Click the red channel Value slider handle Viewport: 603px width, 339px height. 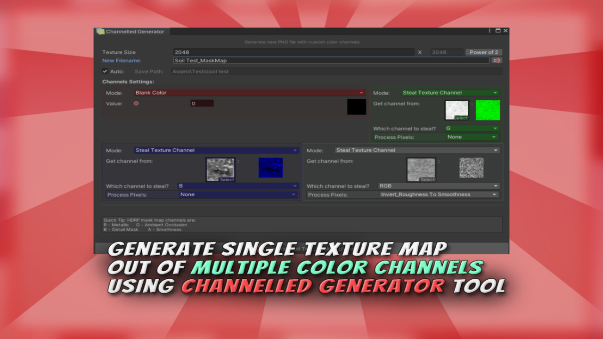pyautogui.click(x=136, y=104)
